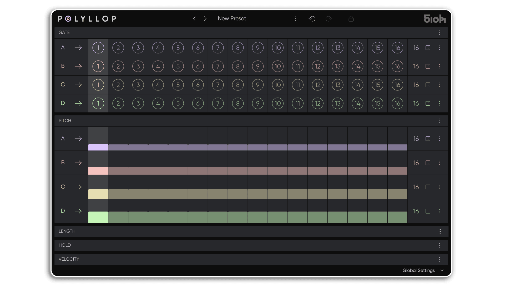Select Gate lane label B
The image size is (505, 284).
tap(63, 66)
